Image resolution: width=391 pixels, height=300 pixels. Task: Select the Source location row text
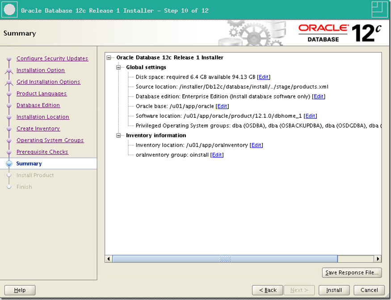[x=232, y=87]
